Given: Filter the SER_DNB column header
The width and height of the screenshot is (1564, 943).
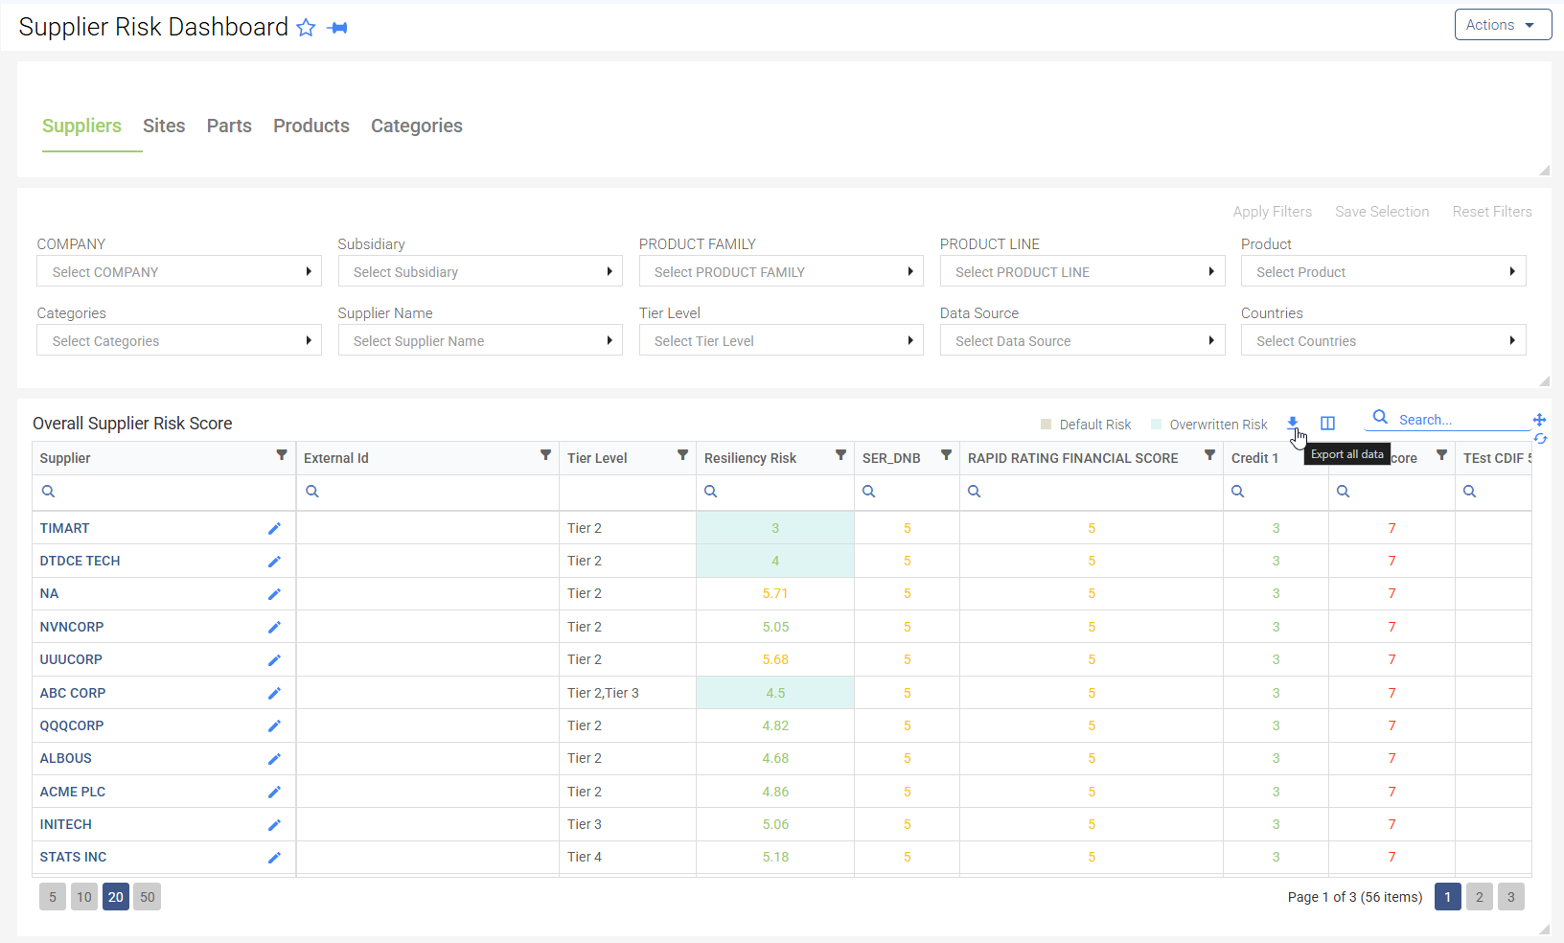Looking at the screenshot, I should (x=946, y=455).
